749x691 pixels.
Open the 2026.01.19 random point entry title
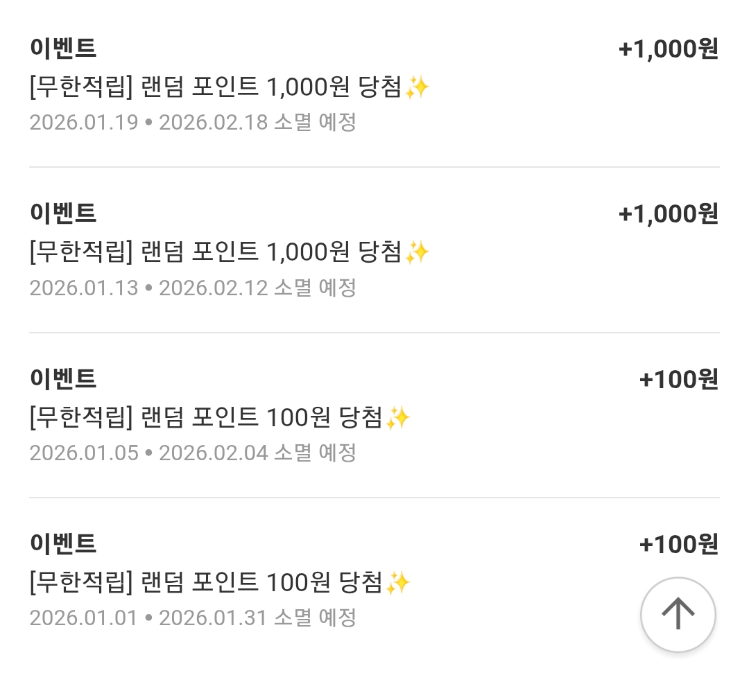[215, 87]
